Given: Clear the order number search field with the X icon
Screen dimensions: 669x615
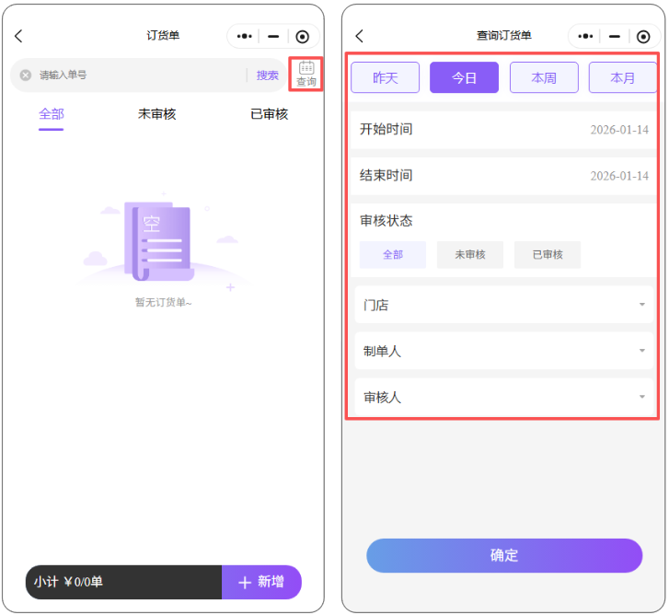Looking at the screenshot, I should click(26, 75).
